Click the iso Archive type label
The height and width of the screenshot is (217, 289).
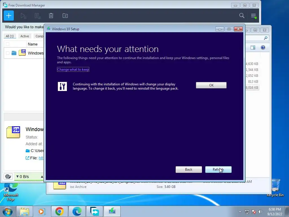point(78,187)
